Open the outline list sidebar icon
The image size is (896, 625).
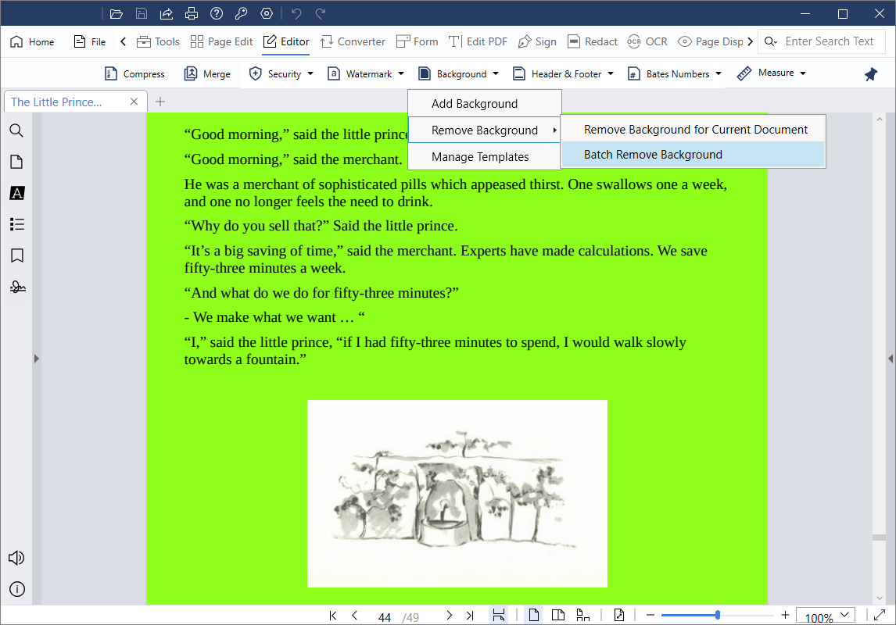(x=17, y=224)
